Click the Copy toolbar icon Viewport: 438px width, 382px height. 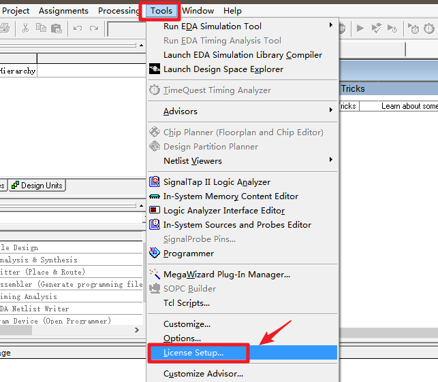tap(41, 28)
